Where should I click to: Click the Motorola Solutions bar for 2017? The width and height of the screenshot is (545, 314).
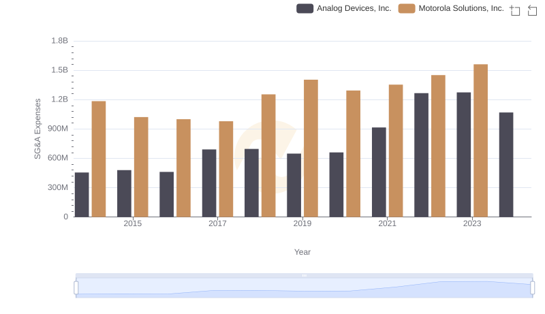point(226,169)
